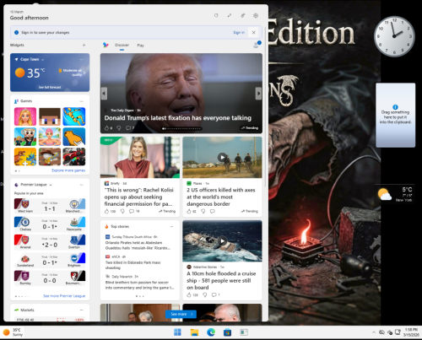Dislike the US officers border story
The image size is (422, 340).
203,211
